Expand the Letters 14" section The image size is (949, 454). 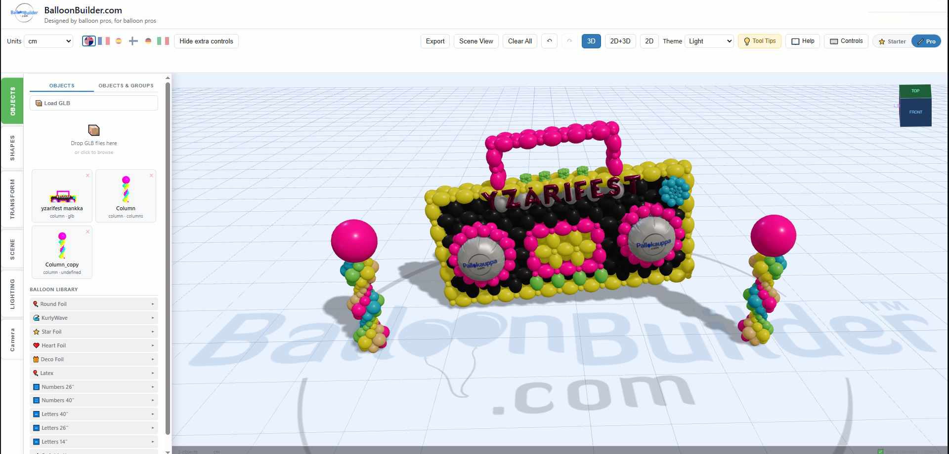(x=93, y=442)
